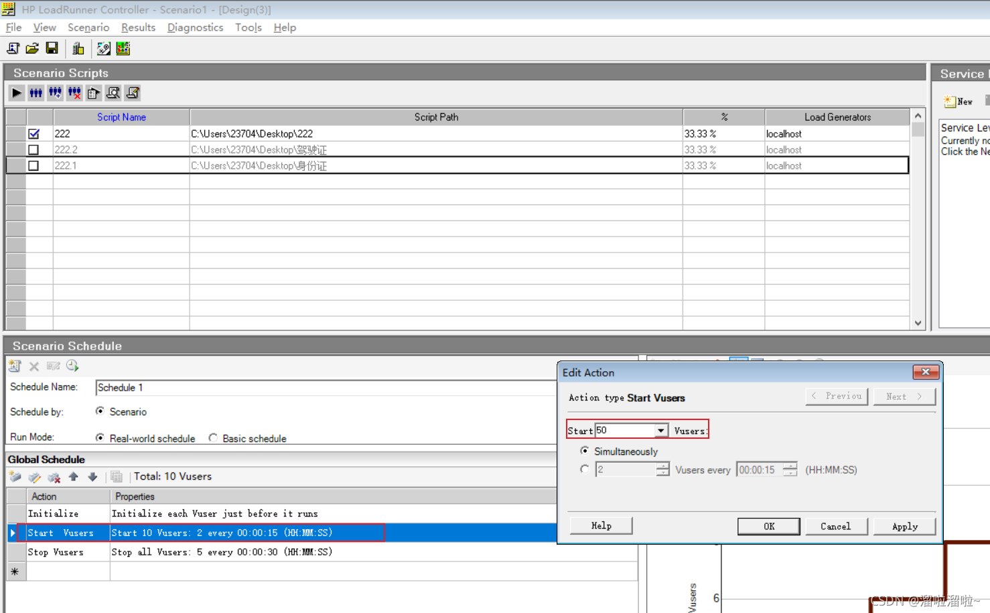
Task: Click the scripts list scroll up arrow
Action: pos(918,116)
